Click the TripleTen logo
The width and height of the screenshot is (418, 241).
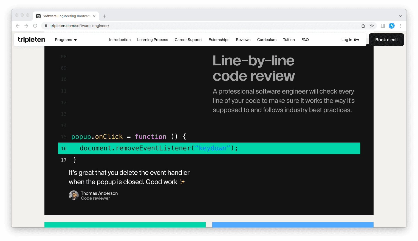pos(31,40)
